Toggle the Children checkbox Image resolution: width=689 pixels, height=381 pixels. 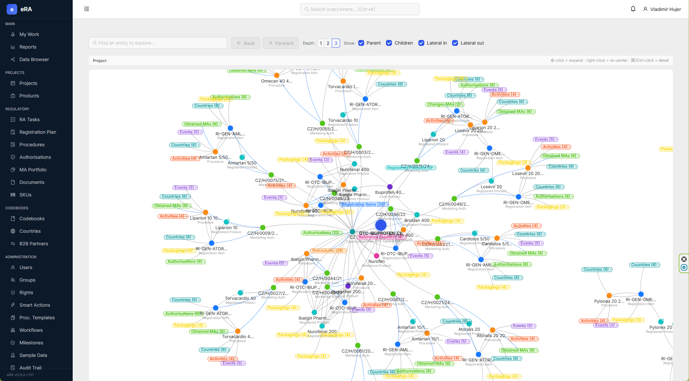[389, 43]
